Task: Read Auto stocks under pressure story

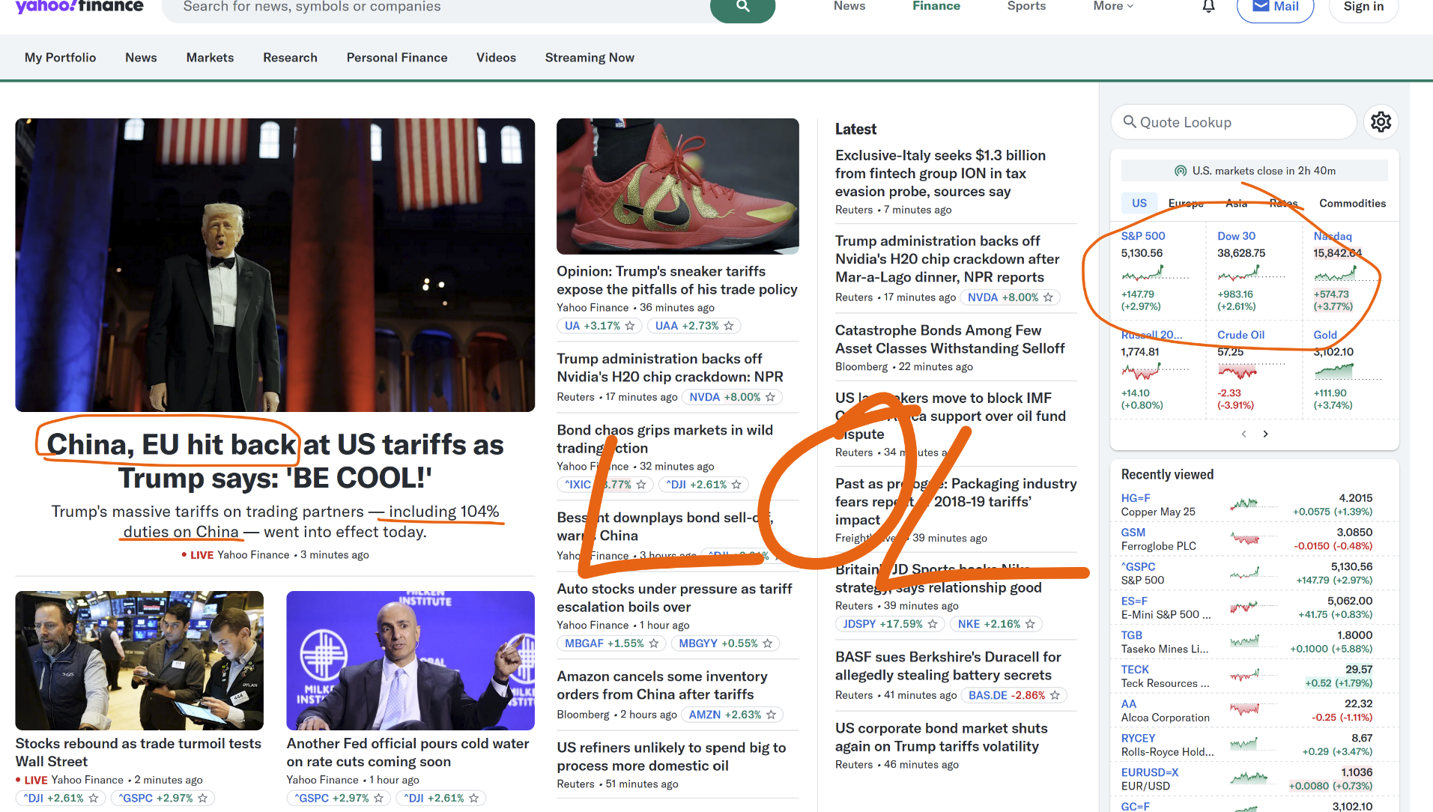Action: [674, 598]
